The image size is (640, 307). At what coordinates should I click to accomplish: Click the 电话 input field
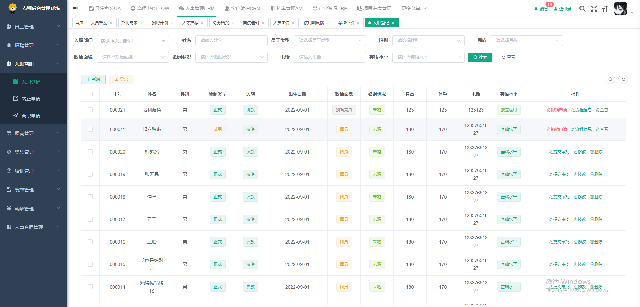pos(330,57)
